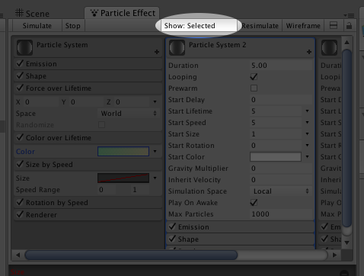The image size is (364, 276).
Task: Enable Prewarm checkbox in Particle System 2
Action: (254, 88)
